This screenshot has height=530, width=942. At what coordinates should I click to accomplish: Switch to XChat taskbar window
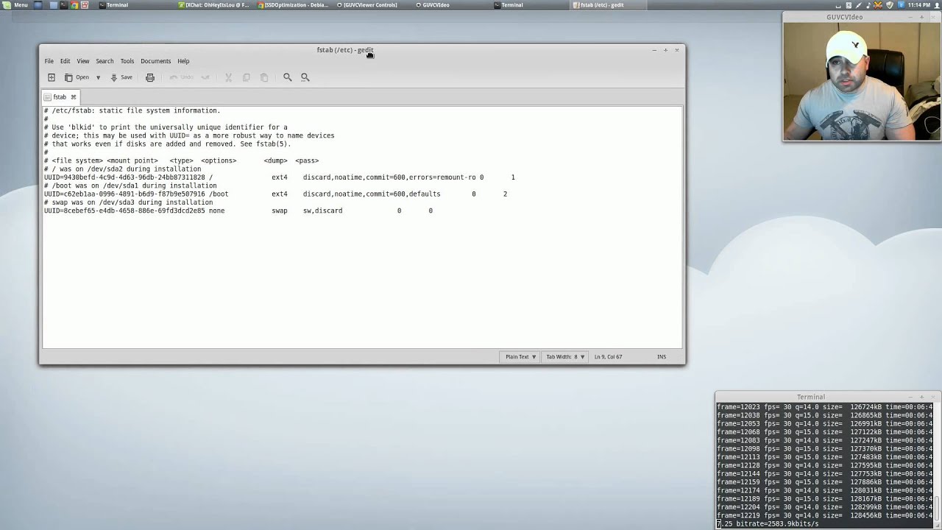coord(214,5)
